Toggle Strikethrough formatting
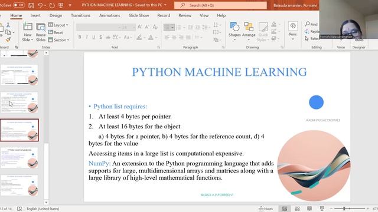378x212 pixels. point(107,37)
